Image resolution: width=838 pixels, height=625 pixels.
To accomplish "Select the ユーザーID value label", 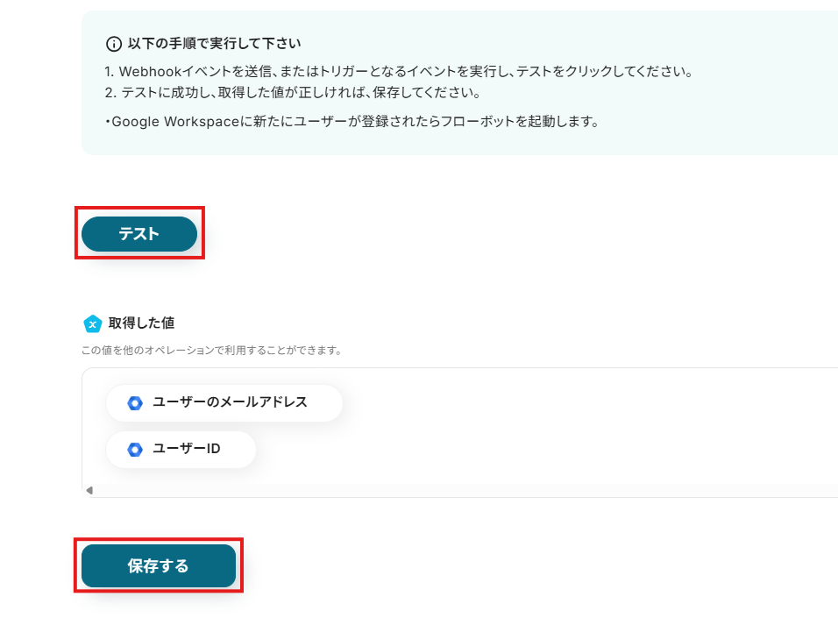I will click(186, 449).
